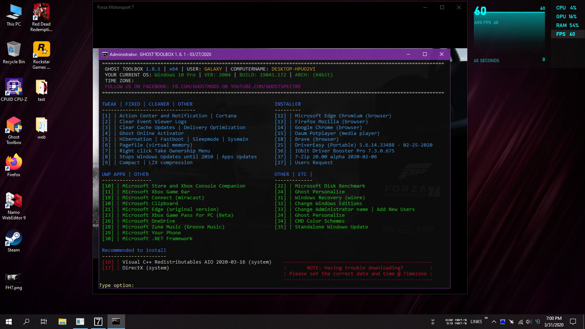Show hidden system tray icons
This screenshot has width=585, height=329.
[494, 322]
